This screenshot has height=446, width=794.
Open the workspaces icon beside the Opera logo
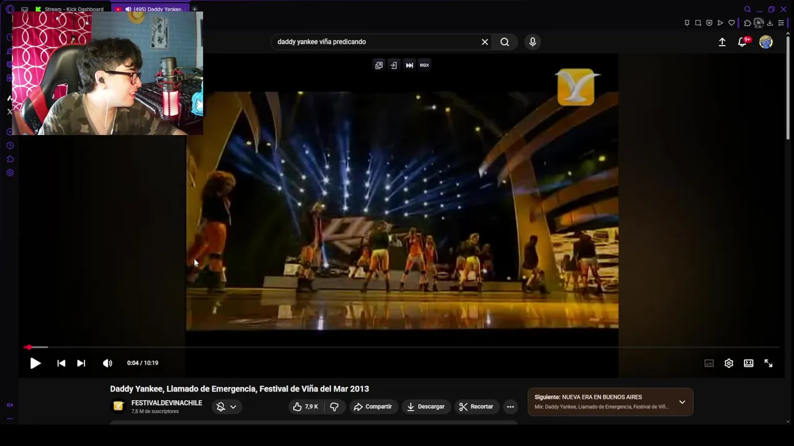click(24, 9)
